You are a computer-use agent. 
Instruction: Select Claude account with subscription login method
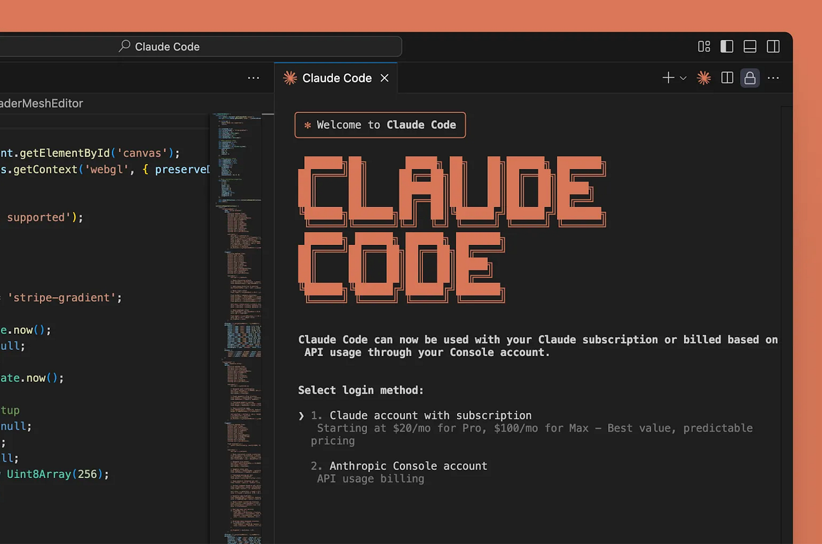point(430,415)
